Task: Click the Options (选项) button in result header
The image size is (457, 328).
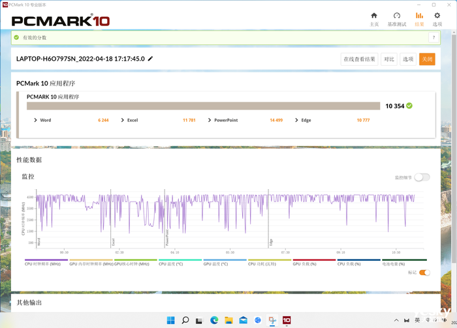Action: (408, 59)
